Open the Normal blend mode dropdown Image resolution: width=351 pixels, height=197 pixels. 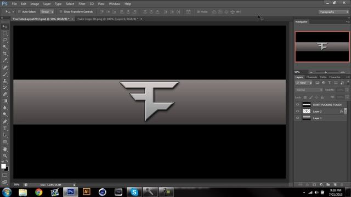click(309, 90)
